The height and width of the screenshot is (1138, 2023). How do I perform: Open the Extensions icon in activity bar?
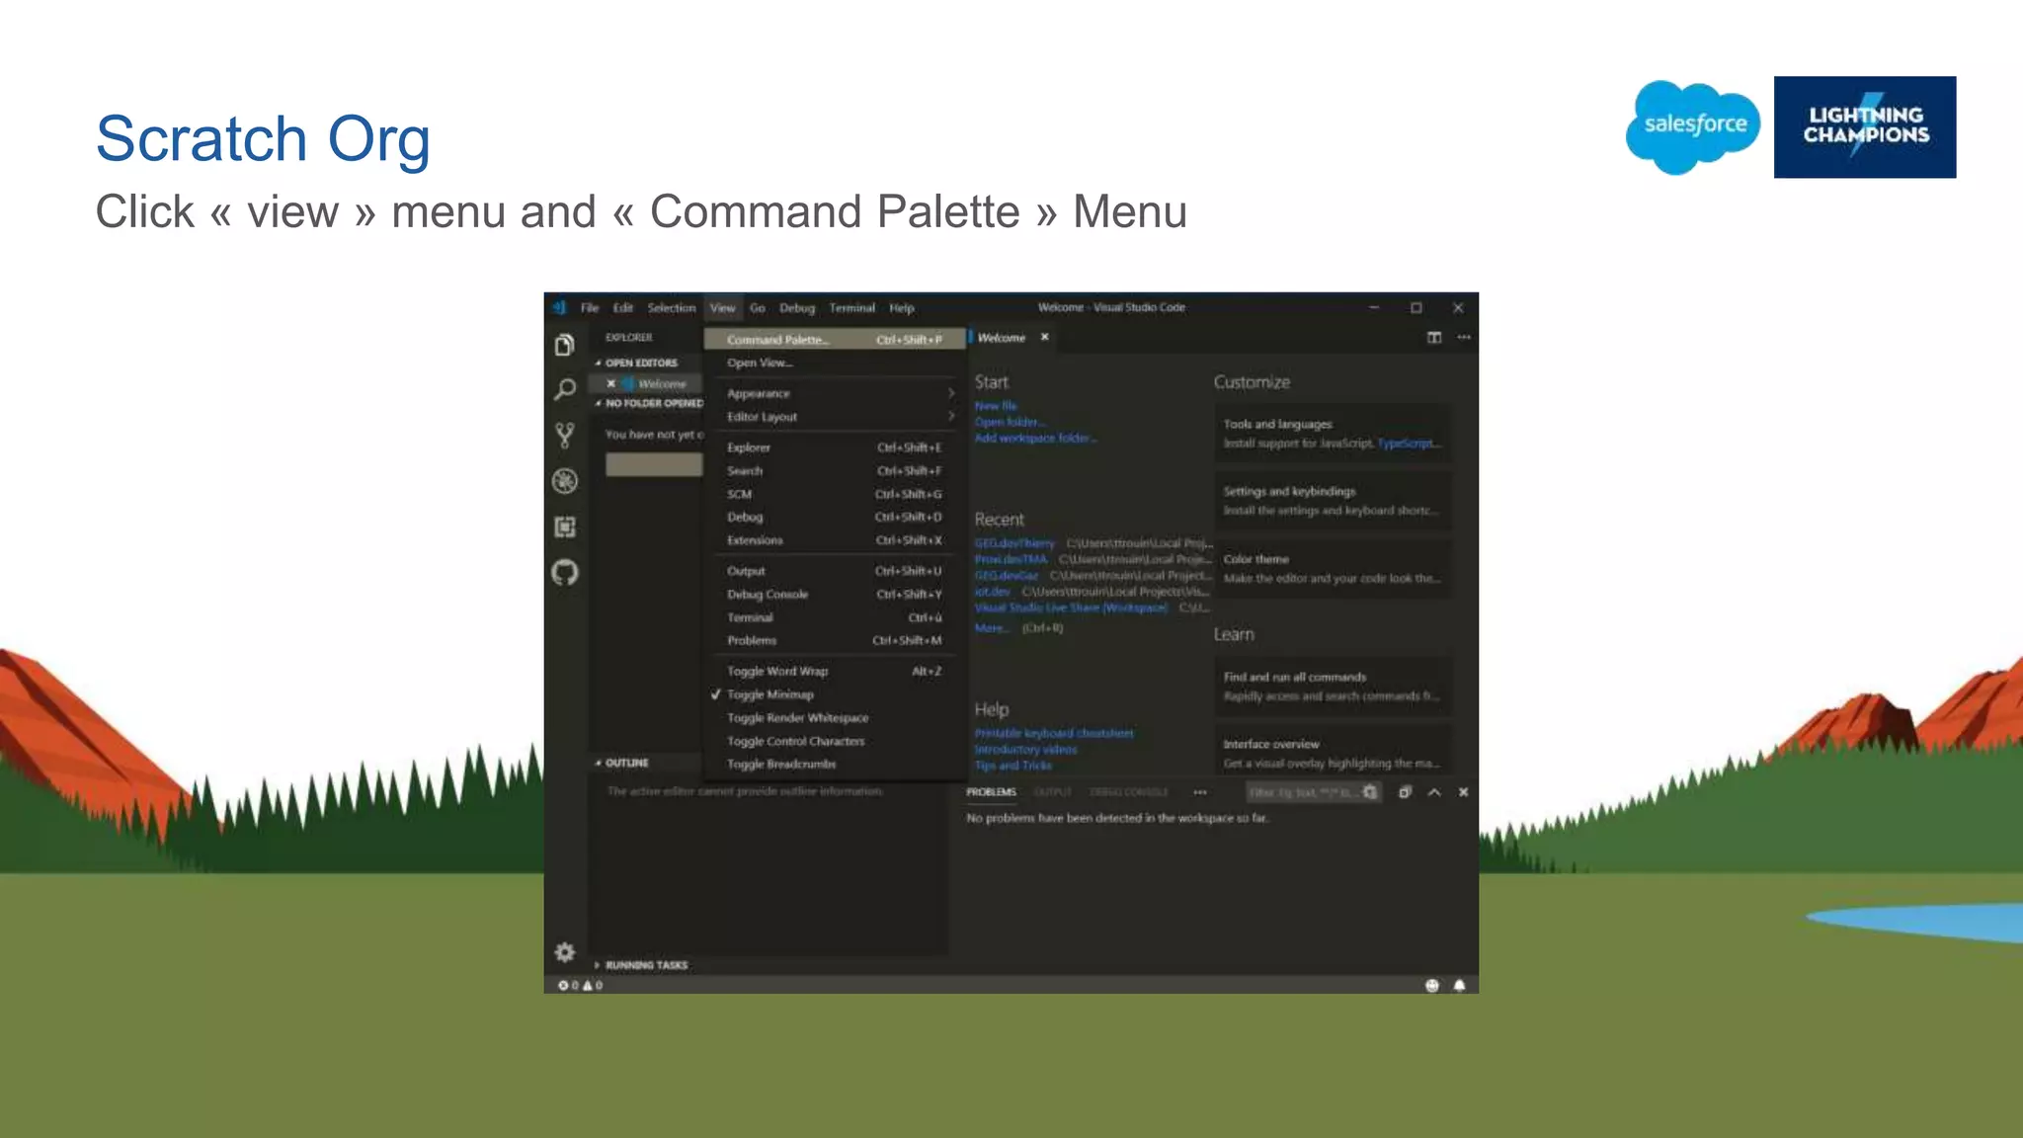[564, 527]
